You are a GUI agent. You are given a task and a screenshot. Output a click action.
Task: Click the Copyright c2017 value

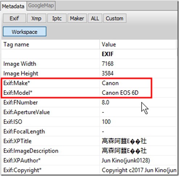[x=139, y=170]
